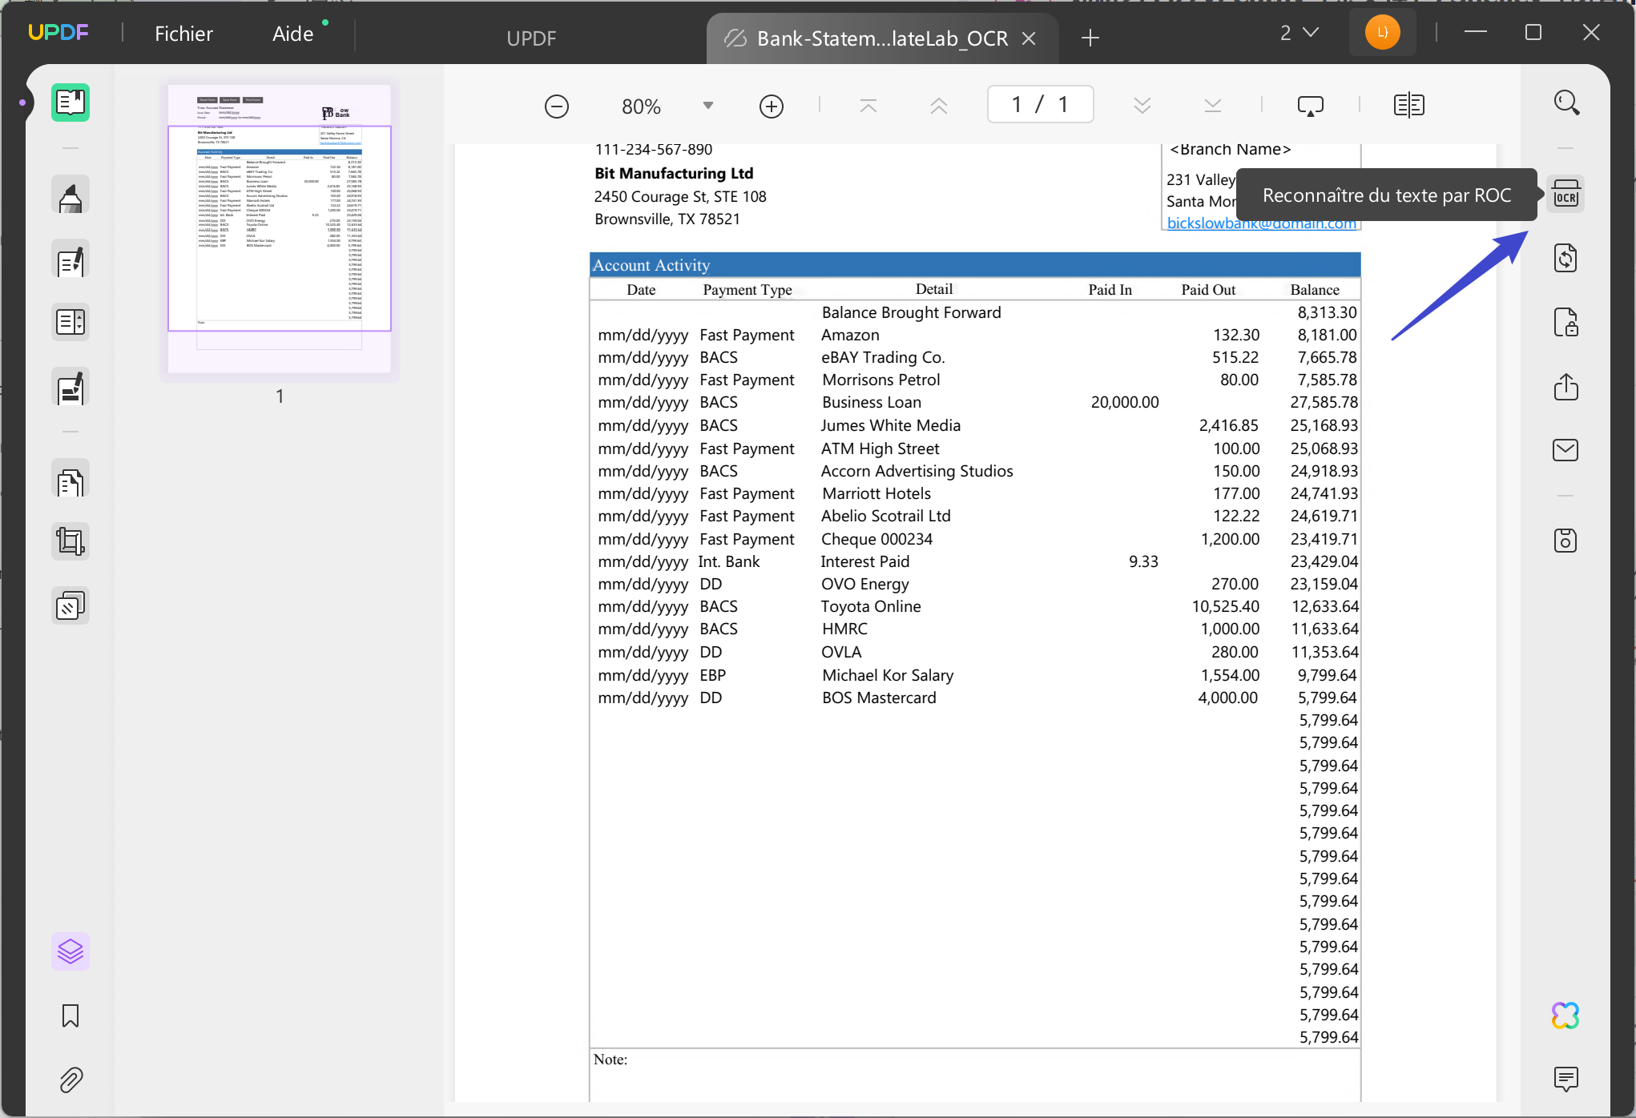Viewport: 1636px width, 1118px height.
Task: Go to the first page
Action: pyautogui.click(x=868, y=106)
